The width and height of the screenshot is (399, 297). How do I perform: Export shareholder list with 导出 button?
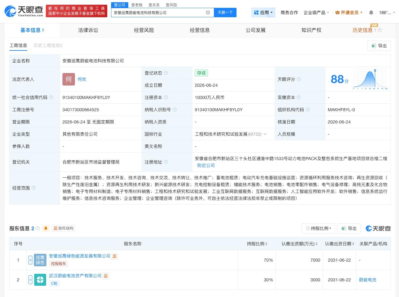click(349, 228)
